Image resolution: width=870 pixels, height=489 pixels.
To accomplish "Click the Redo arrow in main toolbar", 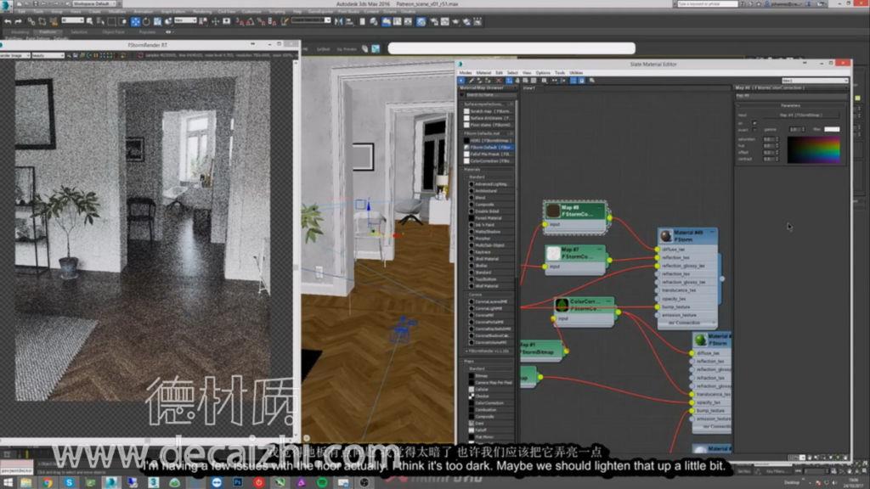I will 19,21.
